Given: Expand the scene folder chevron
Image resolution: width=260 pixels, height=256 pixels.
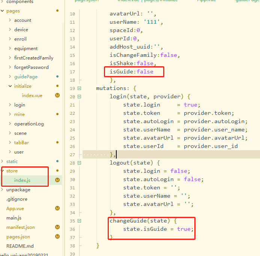Looking at the screenshot, I should pyautogui.click(x=10, y=133).
